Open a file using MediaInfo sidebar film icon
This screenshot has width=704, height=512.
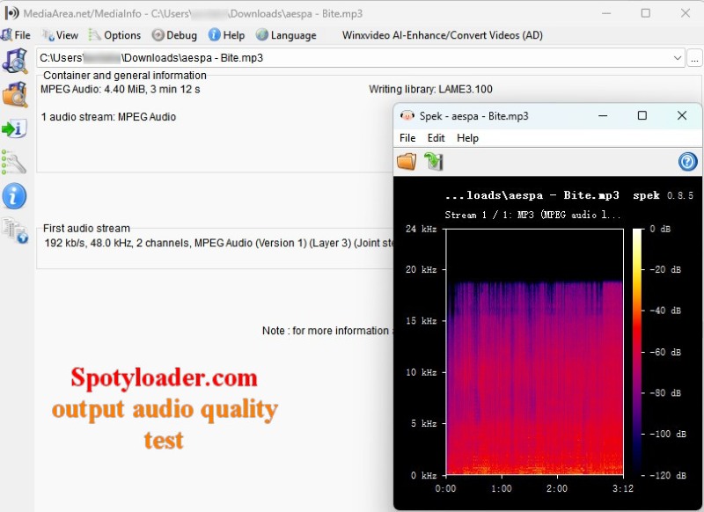coord(15,61)
